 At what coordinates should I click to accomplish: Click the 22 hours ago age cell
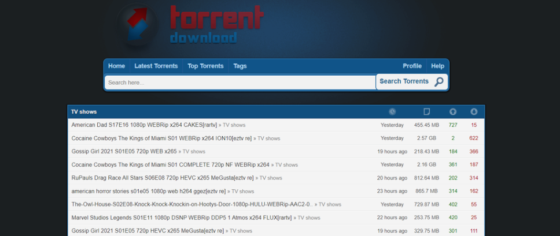[392, 218]
